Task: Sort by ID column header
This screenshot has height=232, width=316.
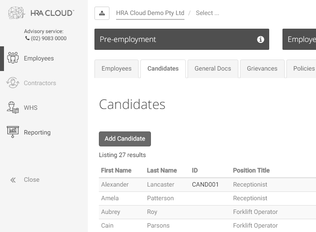Action: 195,170
